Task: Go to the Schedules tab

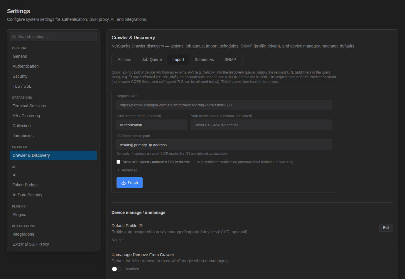Action: pyautogui.click(x=204, y=59)
